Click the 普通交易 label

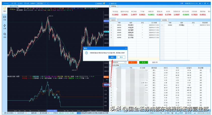click(155, 62)
